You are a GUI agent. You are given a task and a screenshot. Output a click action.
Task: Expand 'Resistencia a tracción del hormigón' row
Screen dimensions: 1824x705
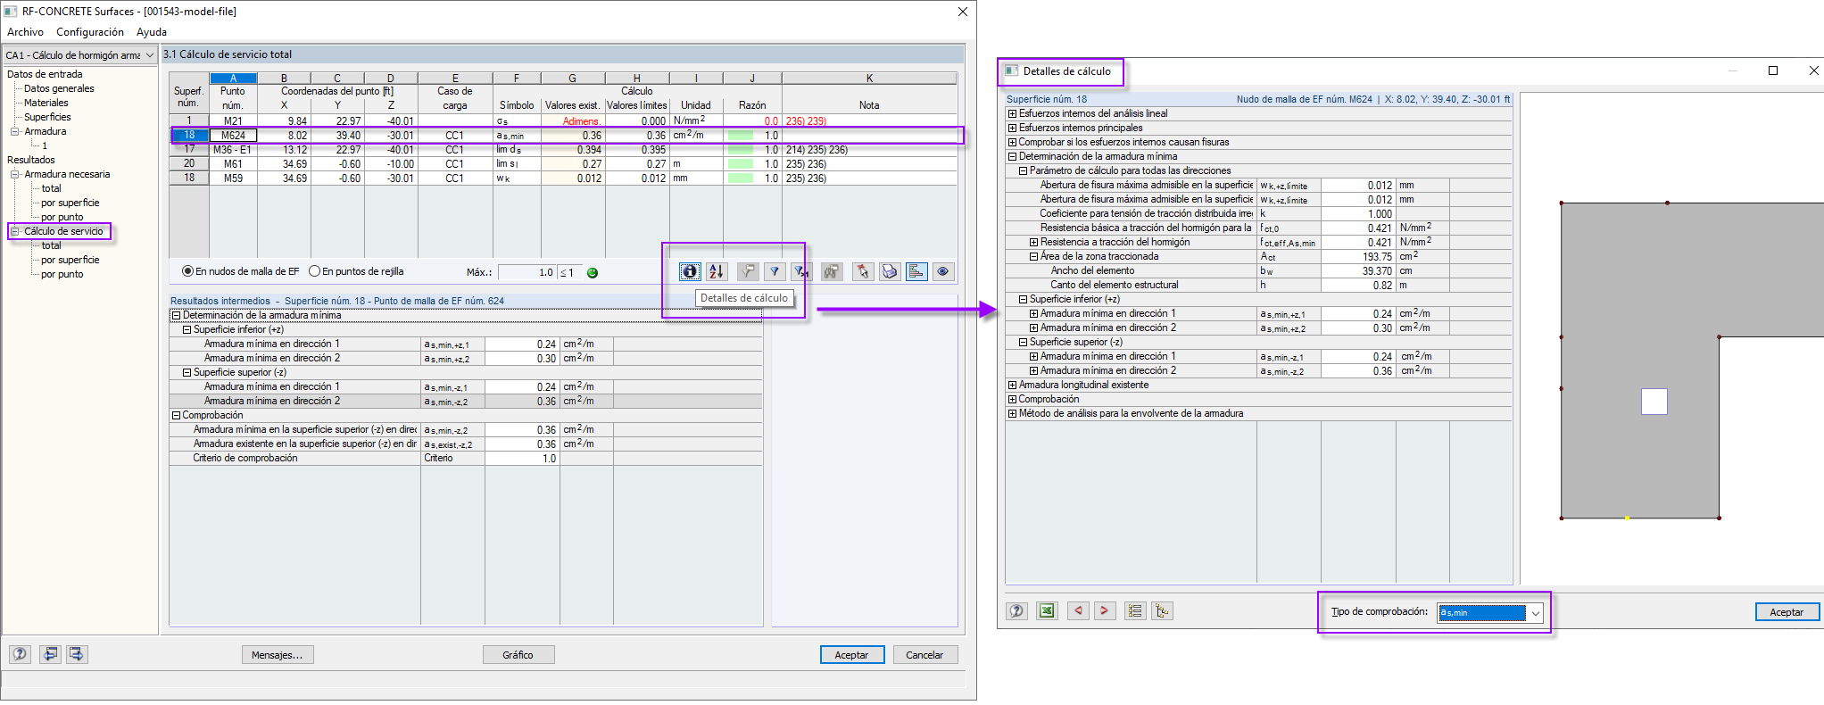coord(1033,243)
